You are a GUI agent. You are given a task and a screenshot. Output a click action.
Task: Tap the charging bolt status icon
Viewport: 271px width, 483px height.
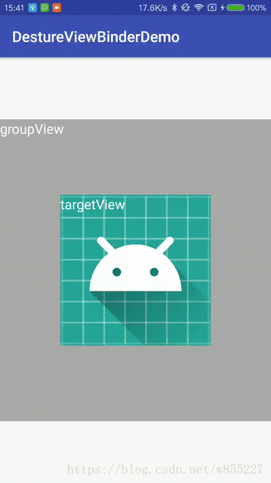[222, 7]
